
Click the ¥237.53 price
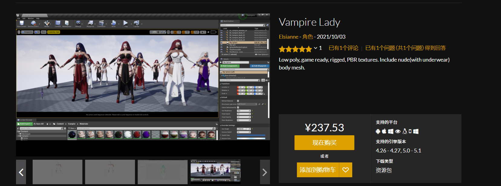pos(324,128)
